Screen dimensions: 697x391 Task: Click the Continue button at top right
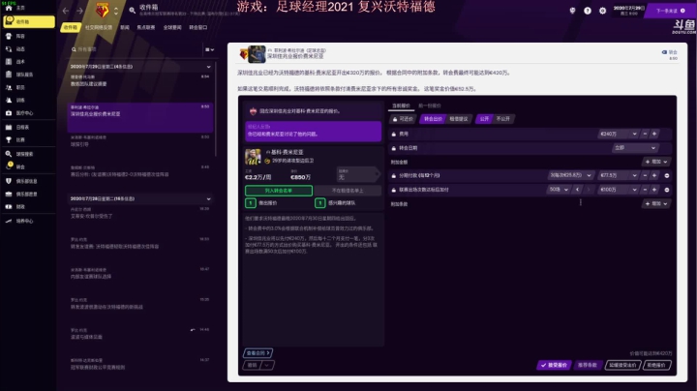click(670, 11)
